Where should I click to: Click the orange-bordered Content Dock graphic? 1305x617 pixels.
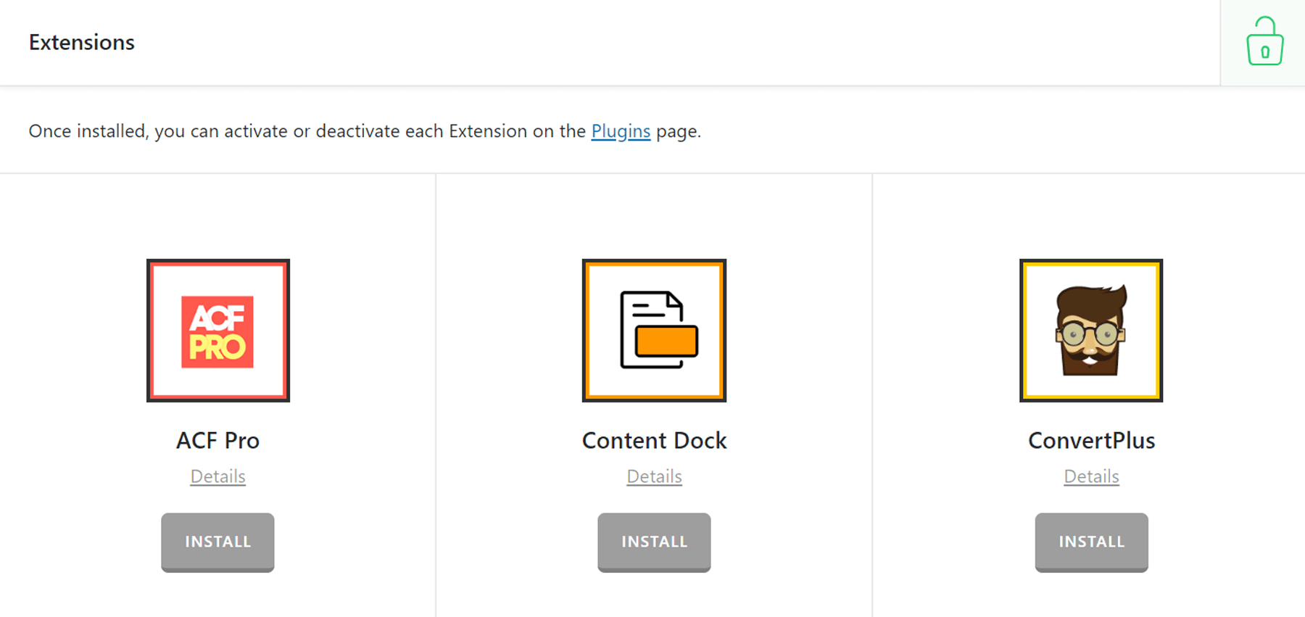[653, 330]
